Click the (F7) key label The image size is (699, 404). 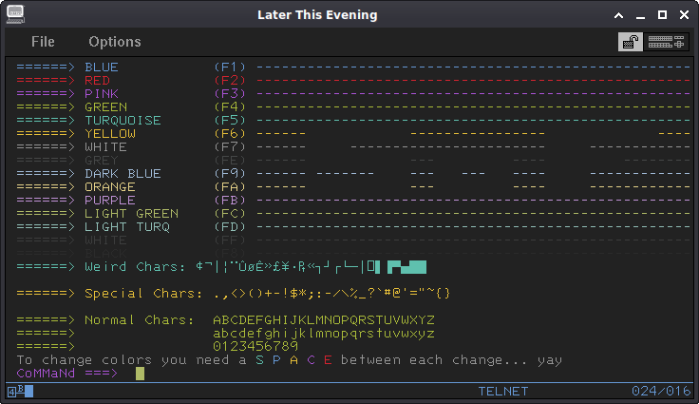[230, 147]
